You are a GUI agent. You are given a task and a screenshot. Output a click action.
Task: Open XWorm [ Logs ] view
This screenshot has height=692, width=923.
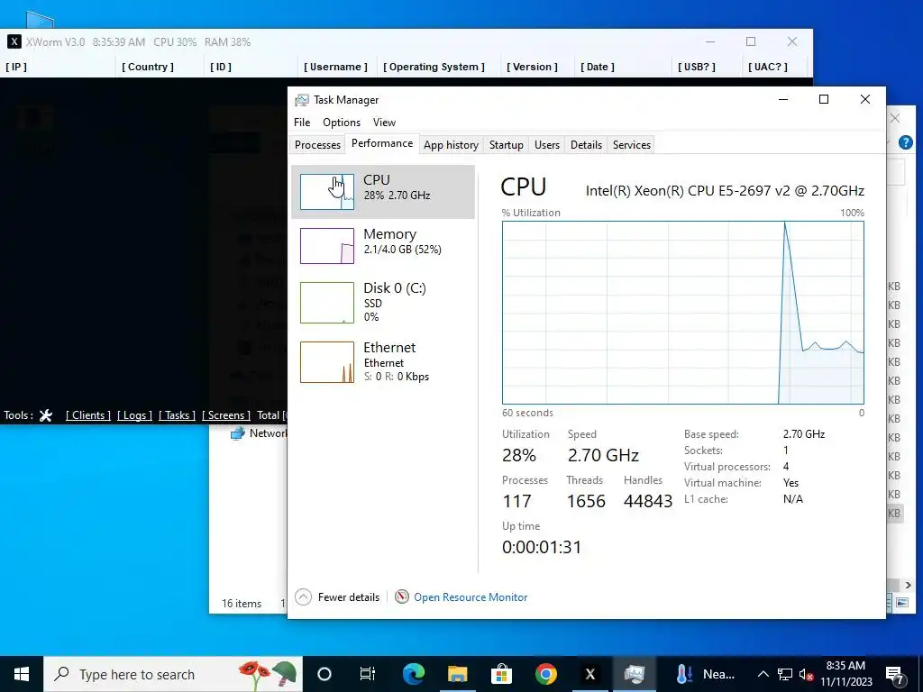[x=135, y=415]
